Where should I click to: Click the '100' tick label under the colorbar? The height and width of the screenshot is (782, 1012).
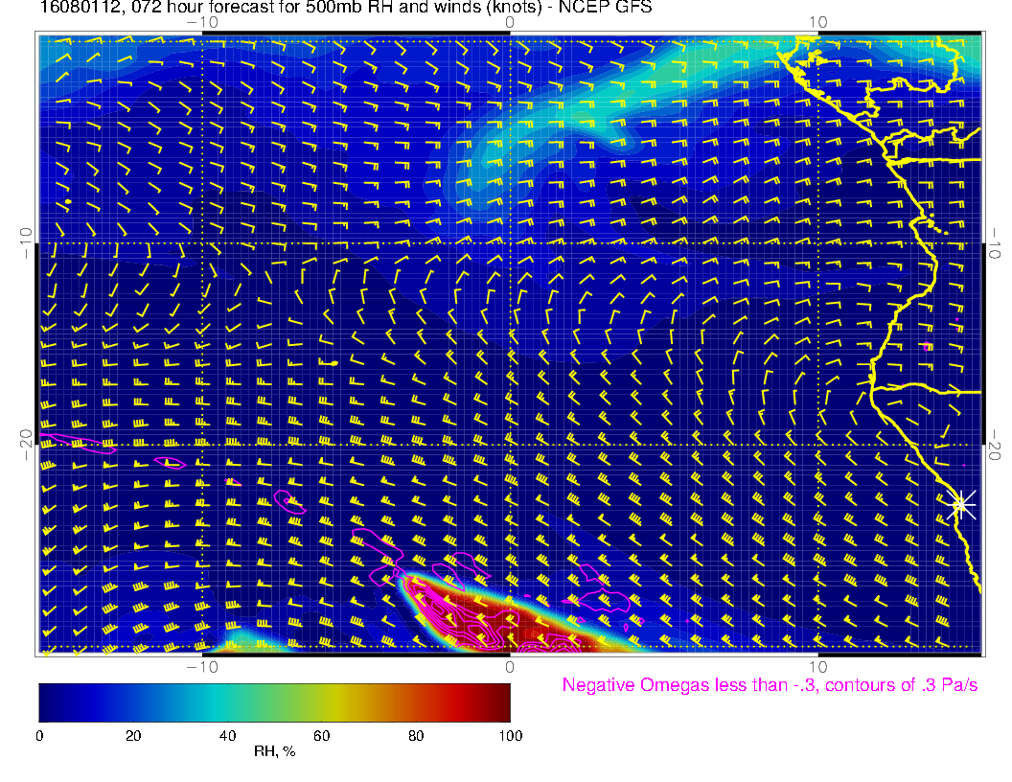(510, 735)
